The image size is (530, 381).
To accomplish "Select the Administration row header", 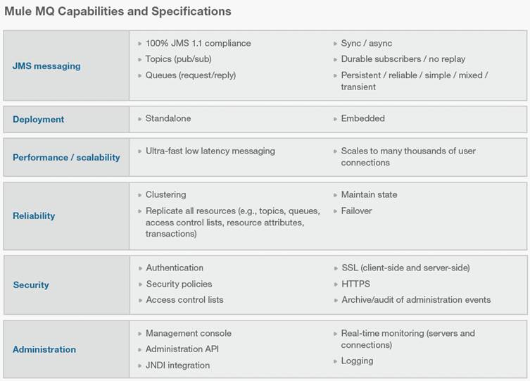I will coord(44,349).
